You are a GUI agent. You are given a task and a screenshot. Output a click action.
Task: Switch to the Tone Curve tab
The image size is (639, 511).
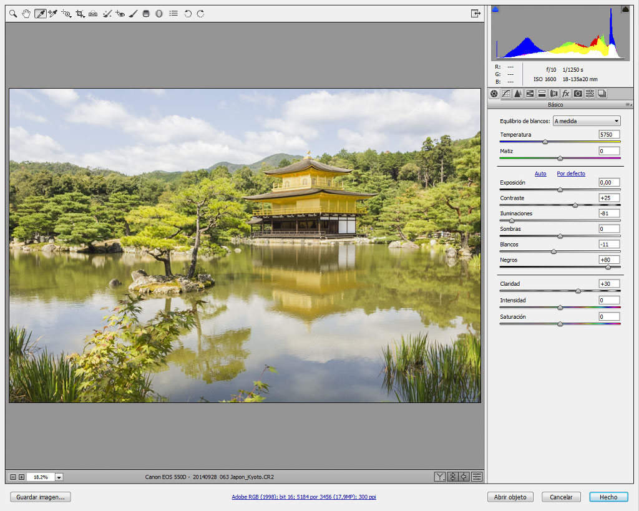tap(505, 94)
